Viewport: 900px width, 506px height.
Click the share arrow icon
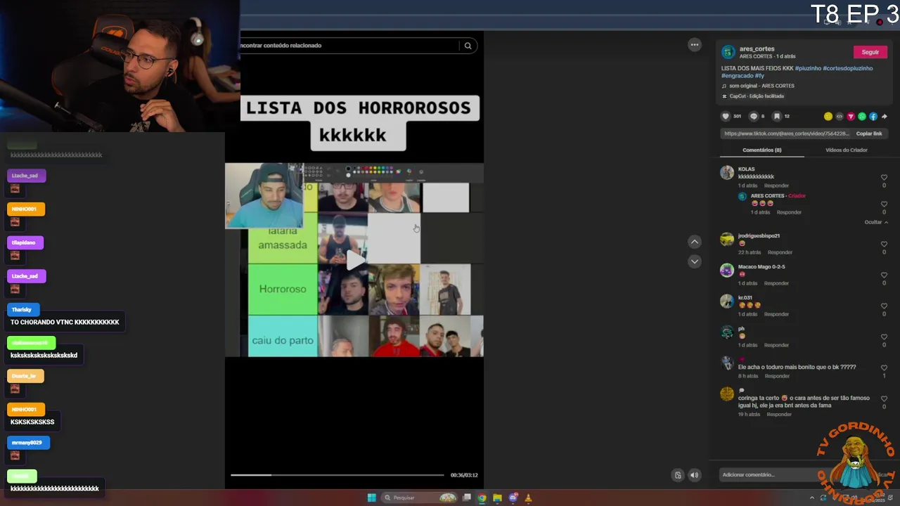click(x=884, y=116)
